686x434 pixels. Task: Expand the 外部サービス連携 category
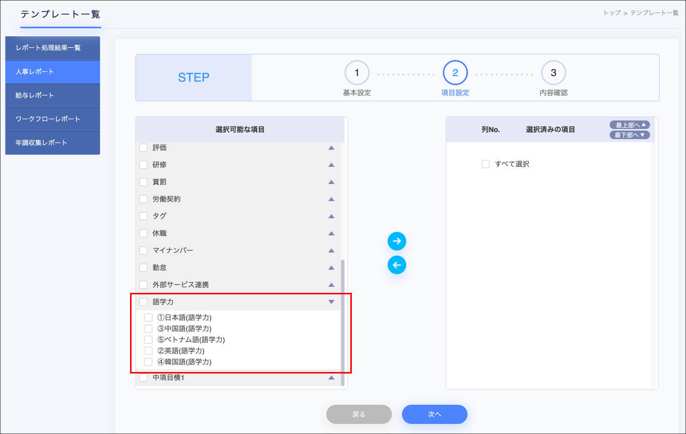331,285
